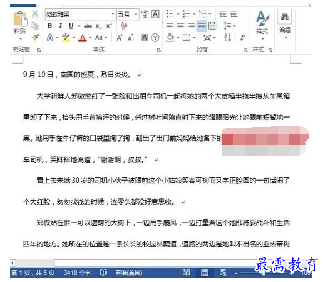
Task: Toggle strikethrough (abc) formatting
Action: [x=88, y=26]
